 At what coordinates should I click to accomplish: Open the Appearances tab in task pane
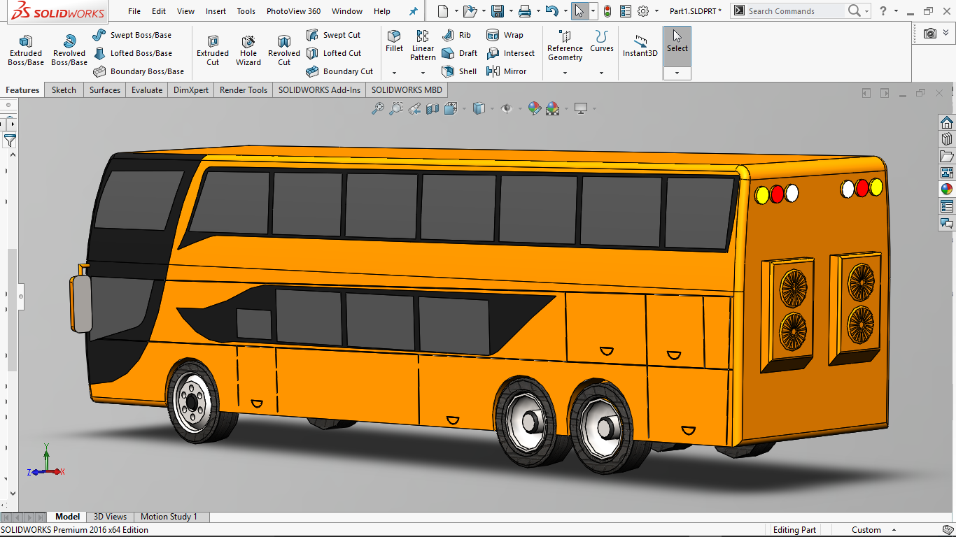point(947,189)
